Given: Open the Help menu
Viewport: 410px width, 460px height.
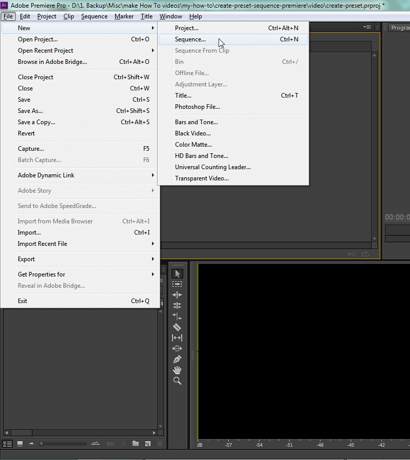Looking at the screenshot, I should [196, 16].
